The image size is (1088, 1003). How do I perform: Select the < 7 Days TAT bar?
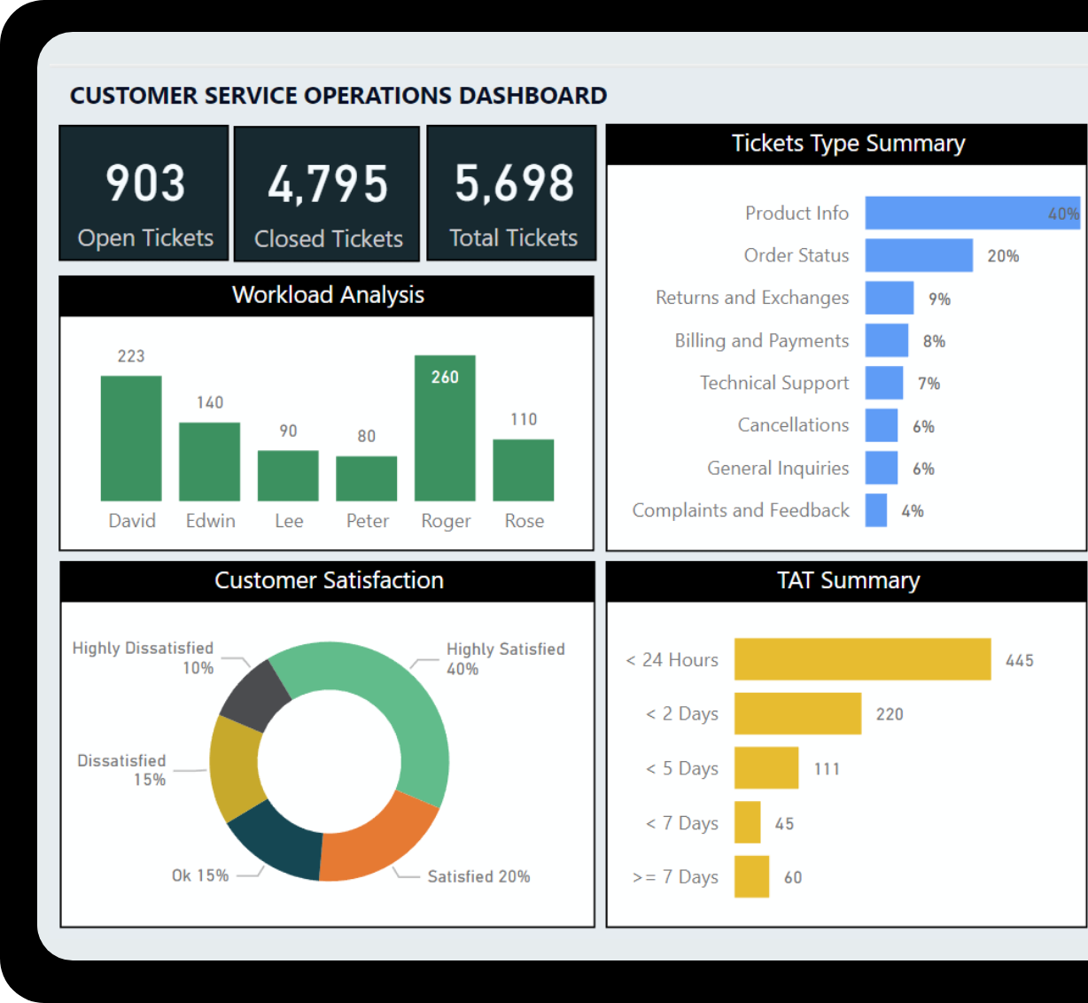coord(748,822)
